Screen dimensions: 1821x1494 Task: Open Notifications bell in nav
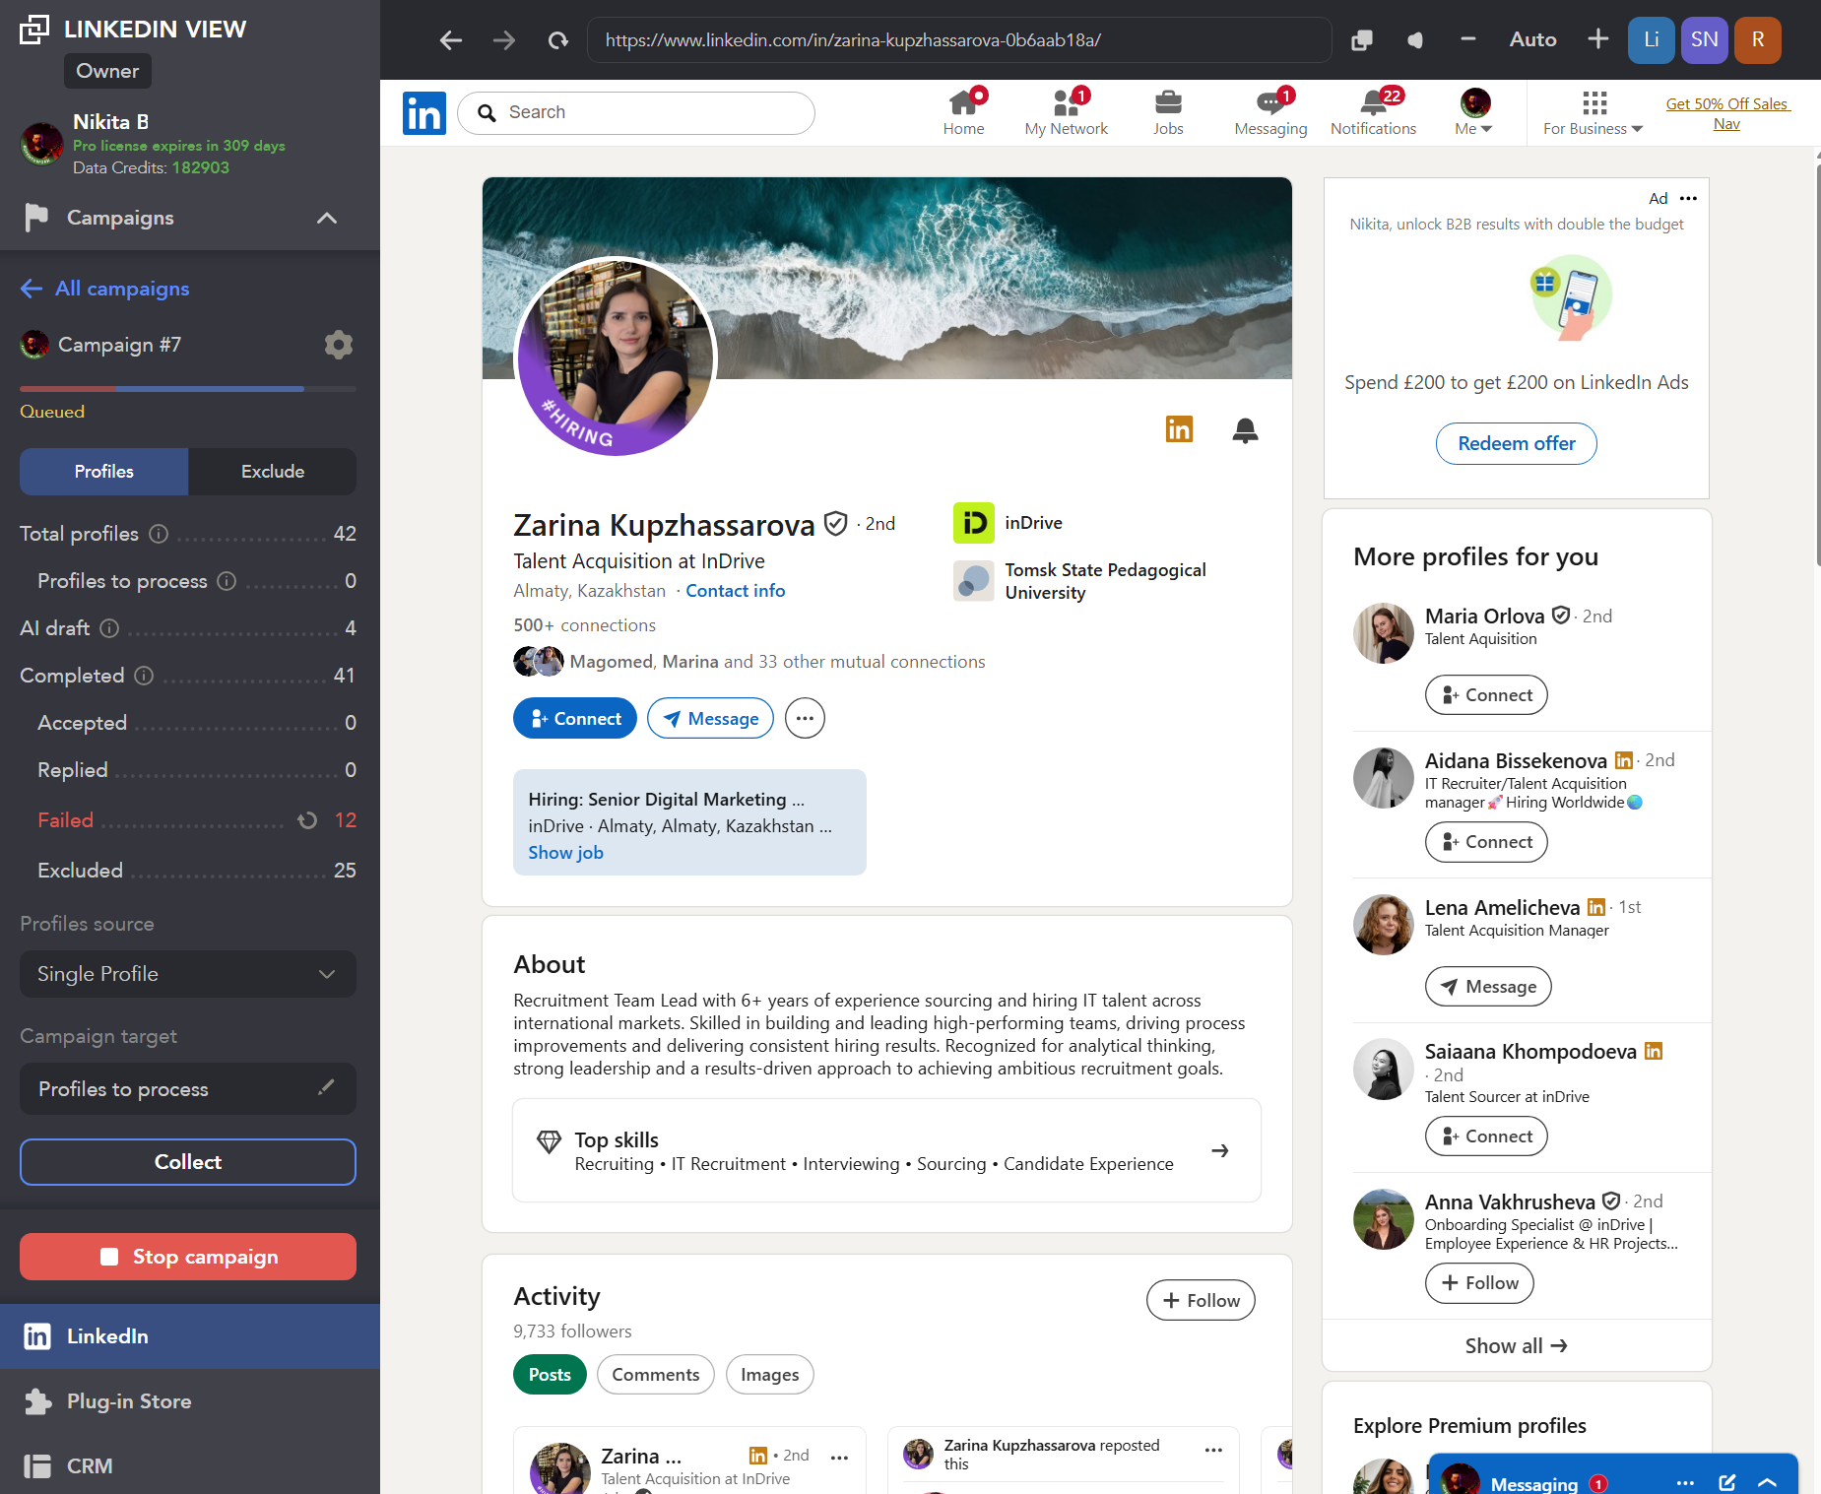pyautogui.click(x=1373, y=112)
